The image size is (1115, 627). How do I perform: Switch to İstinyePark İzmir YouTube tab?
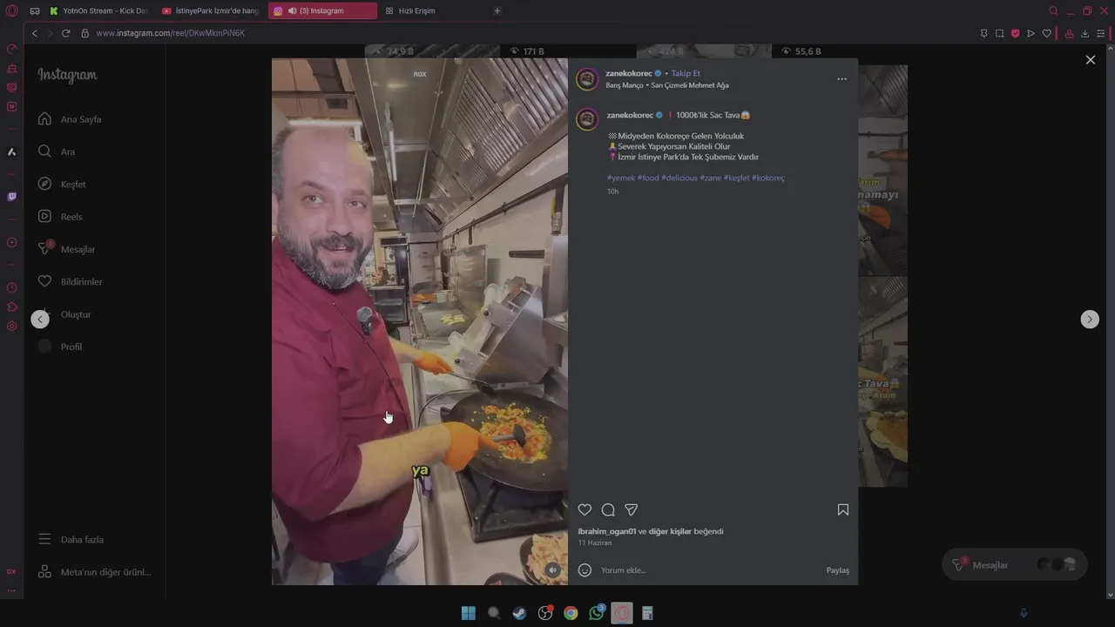pyautogui.click(x=210, y=10)
